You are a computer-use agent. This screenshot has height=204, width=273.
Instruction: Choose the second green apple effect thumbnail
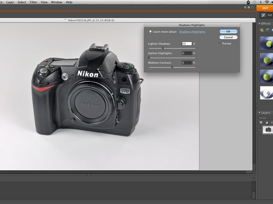pyautogui.click(x=267, y=60)
